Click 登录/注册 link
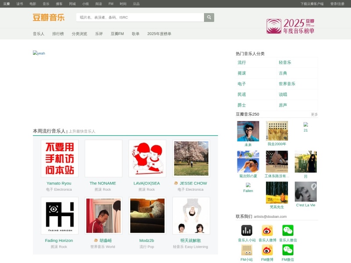The image size is (351, 263). pos(337,4)
